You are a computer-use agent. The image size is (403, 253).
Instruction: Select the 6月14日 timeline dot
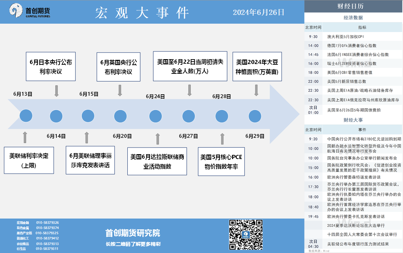click(x=56, y=116)
